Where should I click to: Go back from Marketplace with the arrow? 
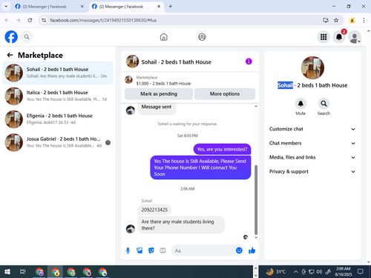(10, 55)
